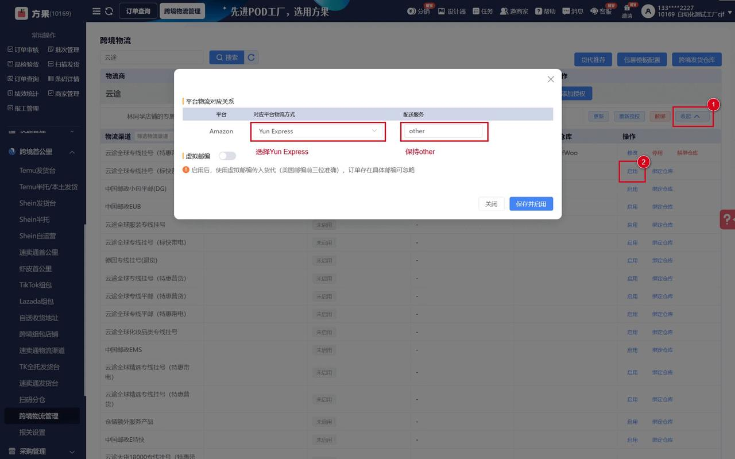Close the dialog with the X icon

coord(550,79)
